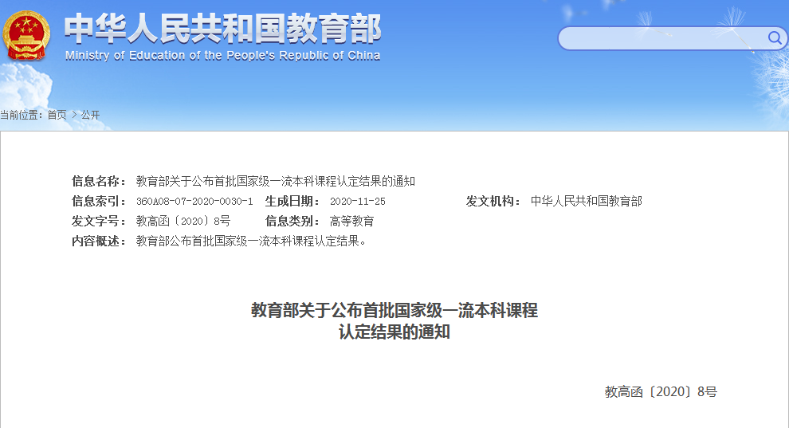Click the 中华人民共和国教育部 site title
The height and width of the screenshot is (428, 789).
tap(223, 29)
